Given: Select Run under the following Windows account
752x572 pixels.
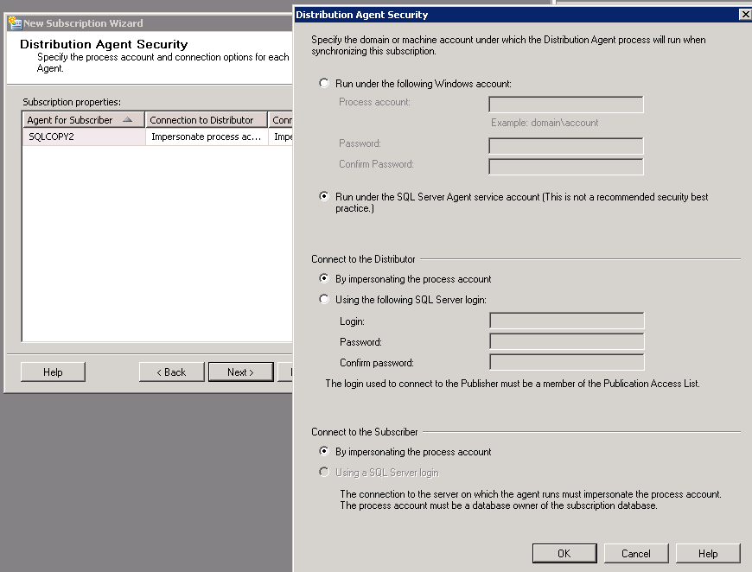Looking at the screenshot, I should [325, 84].
